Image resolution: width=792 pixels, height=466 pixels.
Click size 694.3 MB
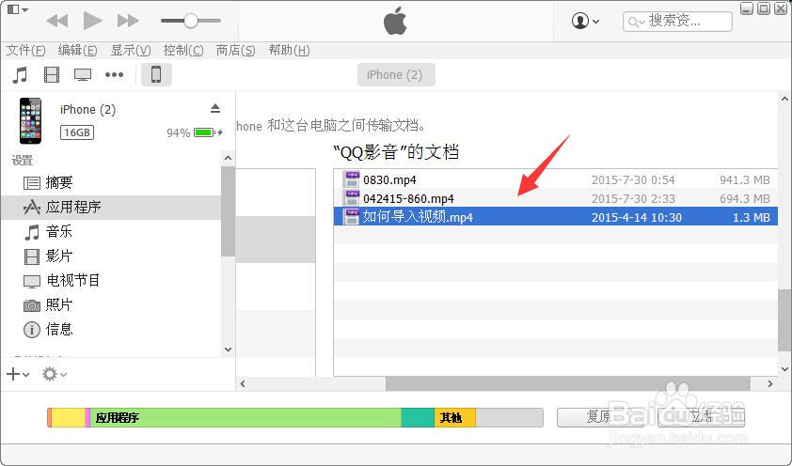[x=745, y=198]
